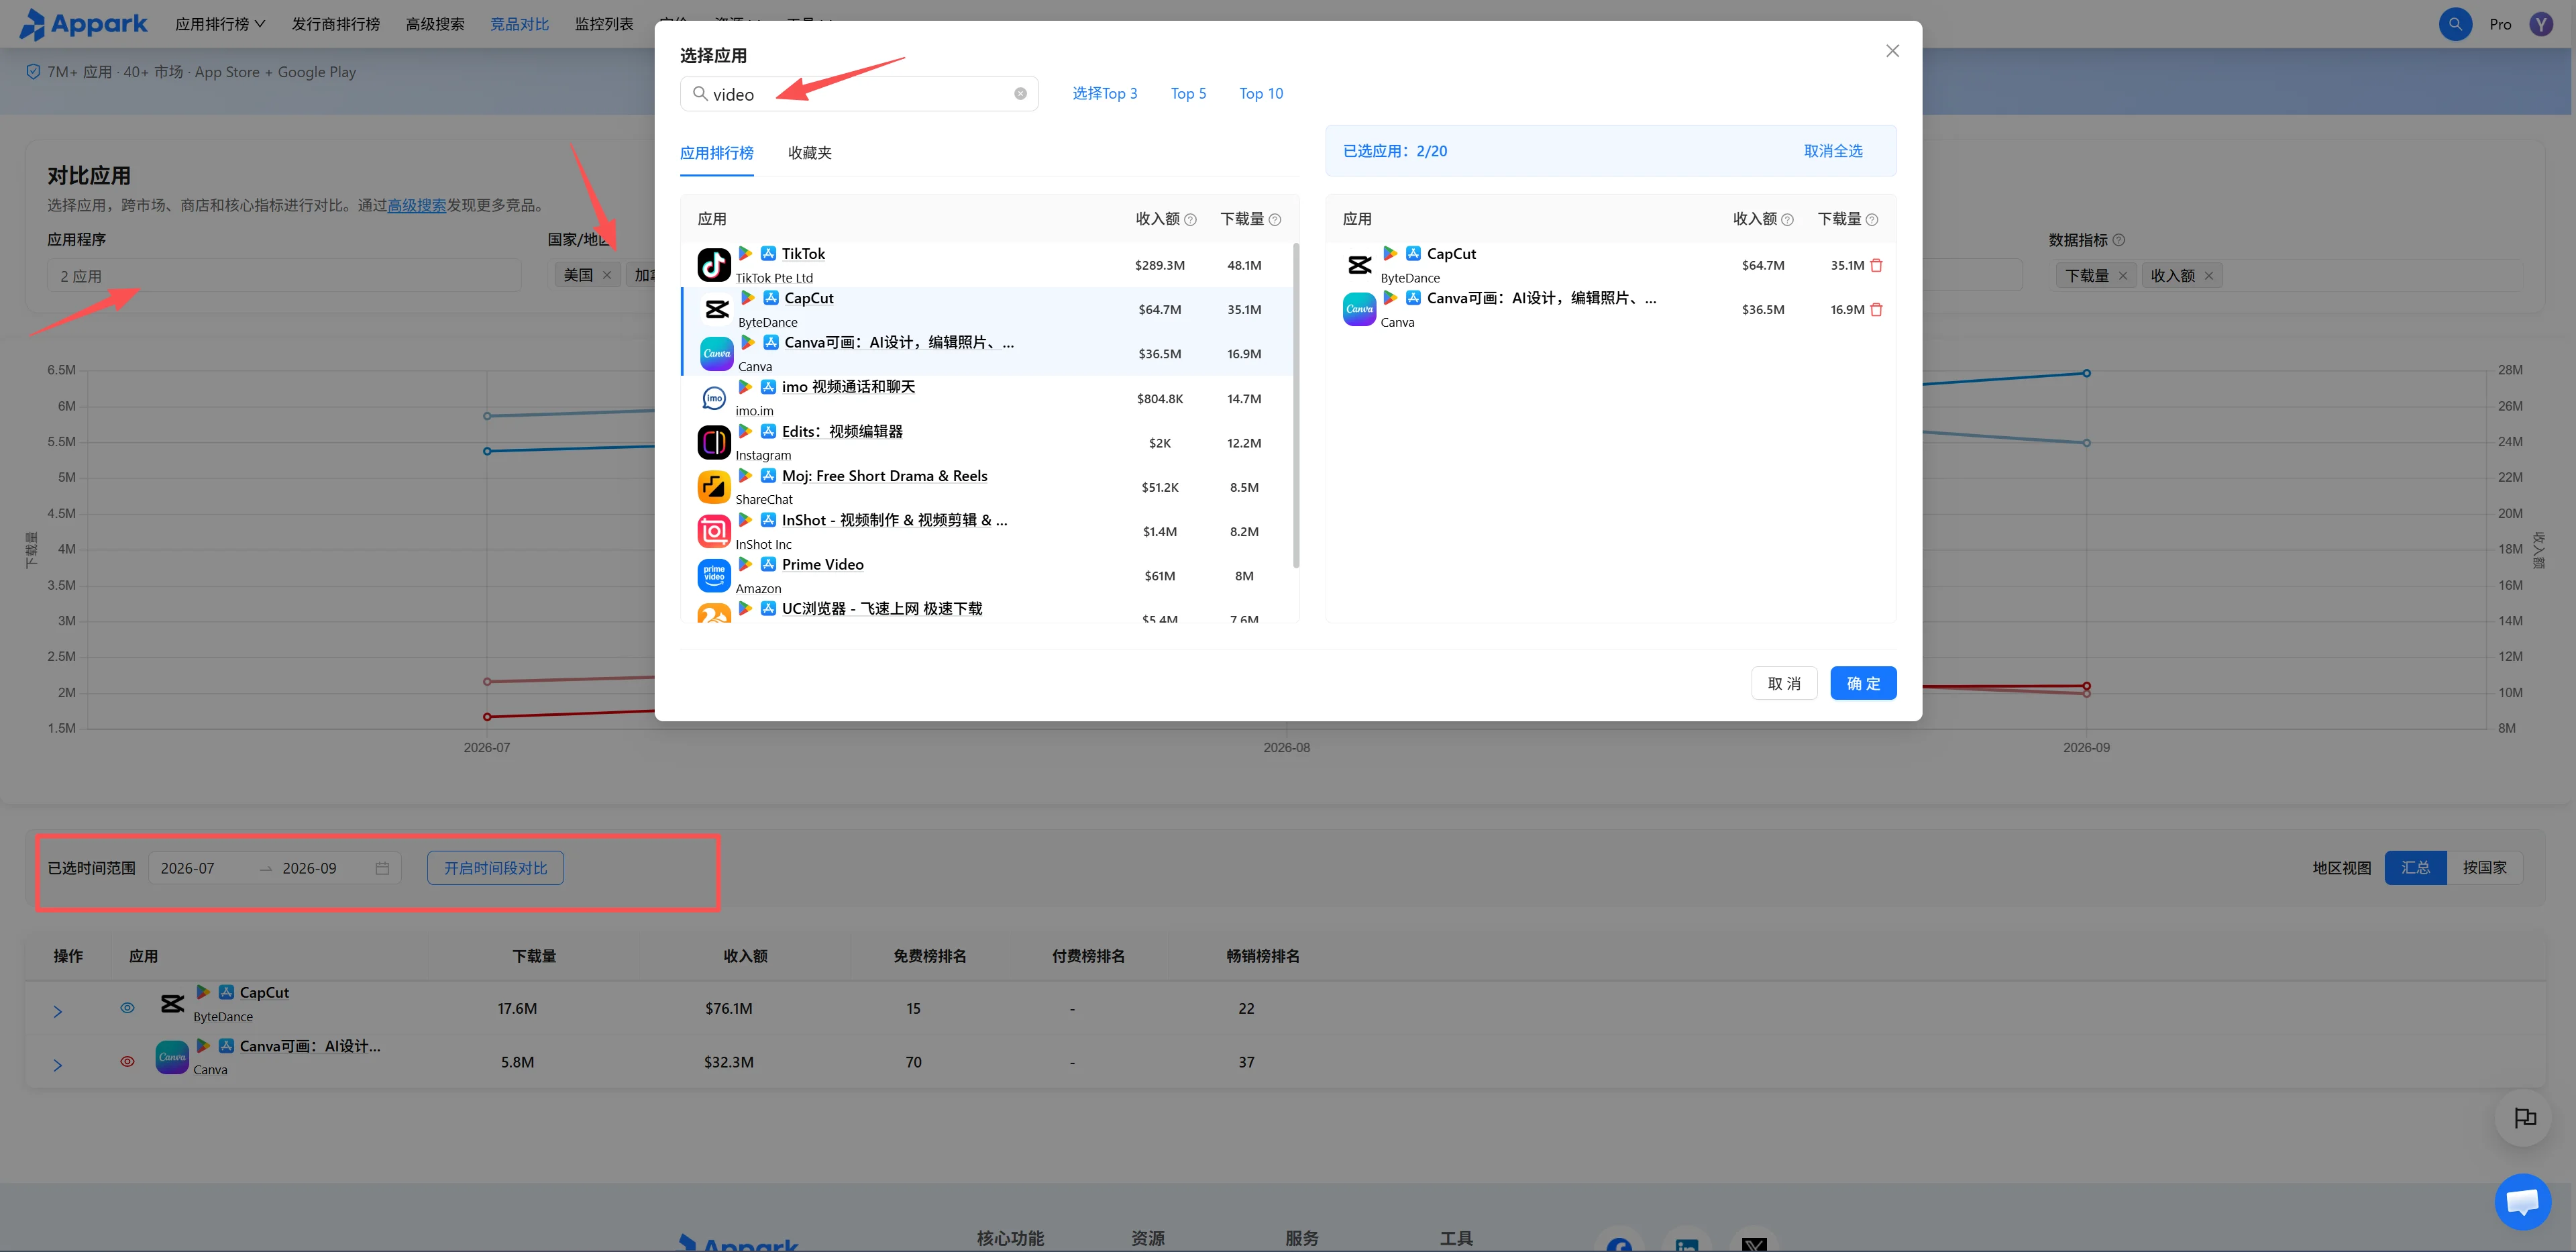Viewport: 2576px width, 1252px height.
Task: Click revenue help icon in left list header
Action: coord(1190,220)
